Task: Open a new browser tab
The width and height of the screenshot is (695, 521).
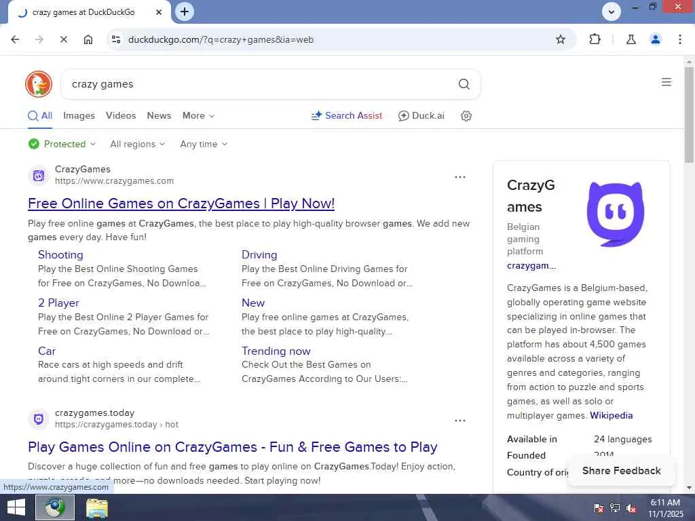Action: 185,12
